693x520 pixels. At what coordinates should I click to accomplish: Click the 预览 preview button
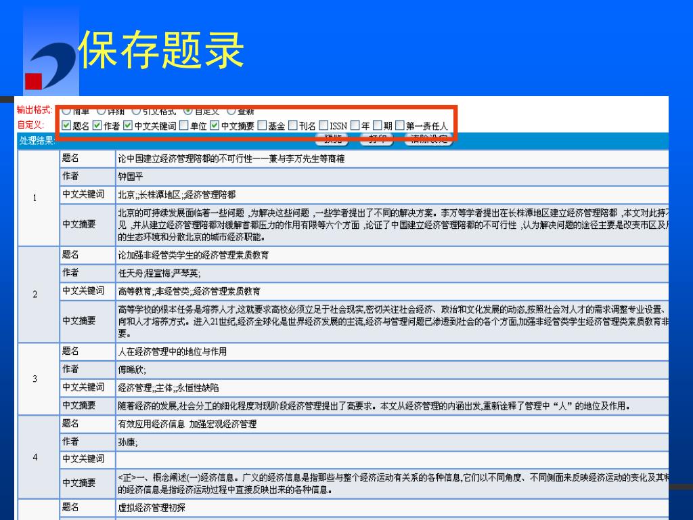click(x=332, y=139)
